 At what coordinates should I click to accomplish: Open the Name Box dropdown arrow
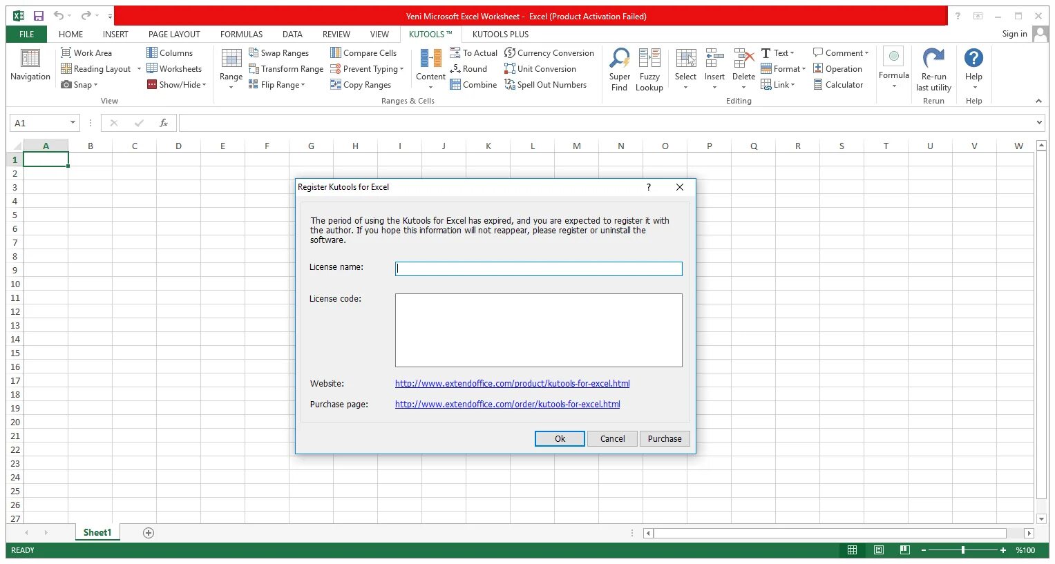(73, 123)
